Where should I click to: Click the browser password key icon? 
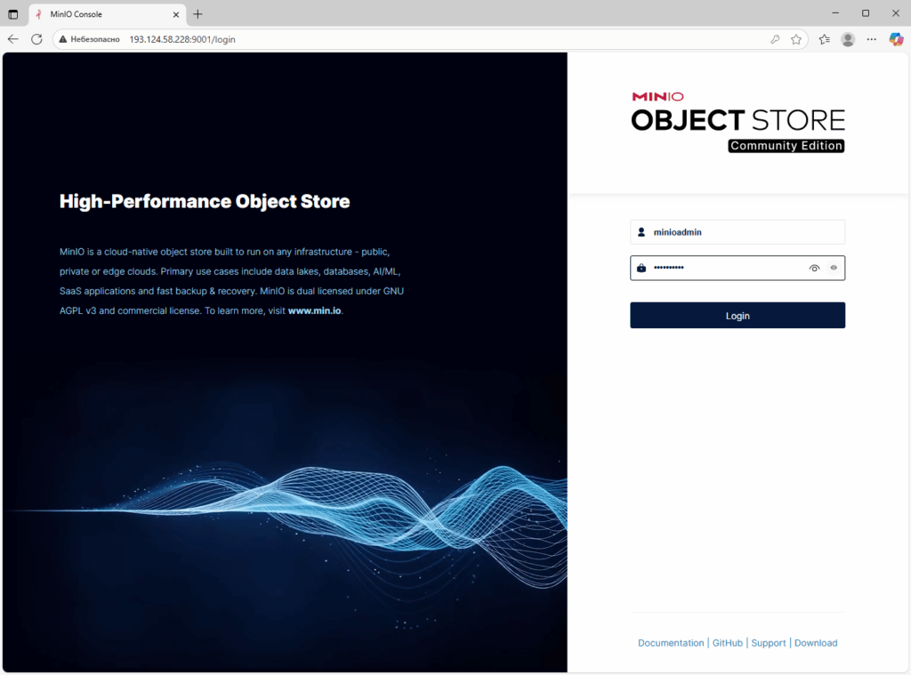click(x=775, y=39)
